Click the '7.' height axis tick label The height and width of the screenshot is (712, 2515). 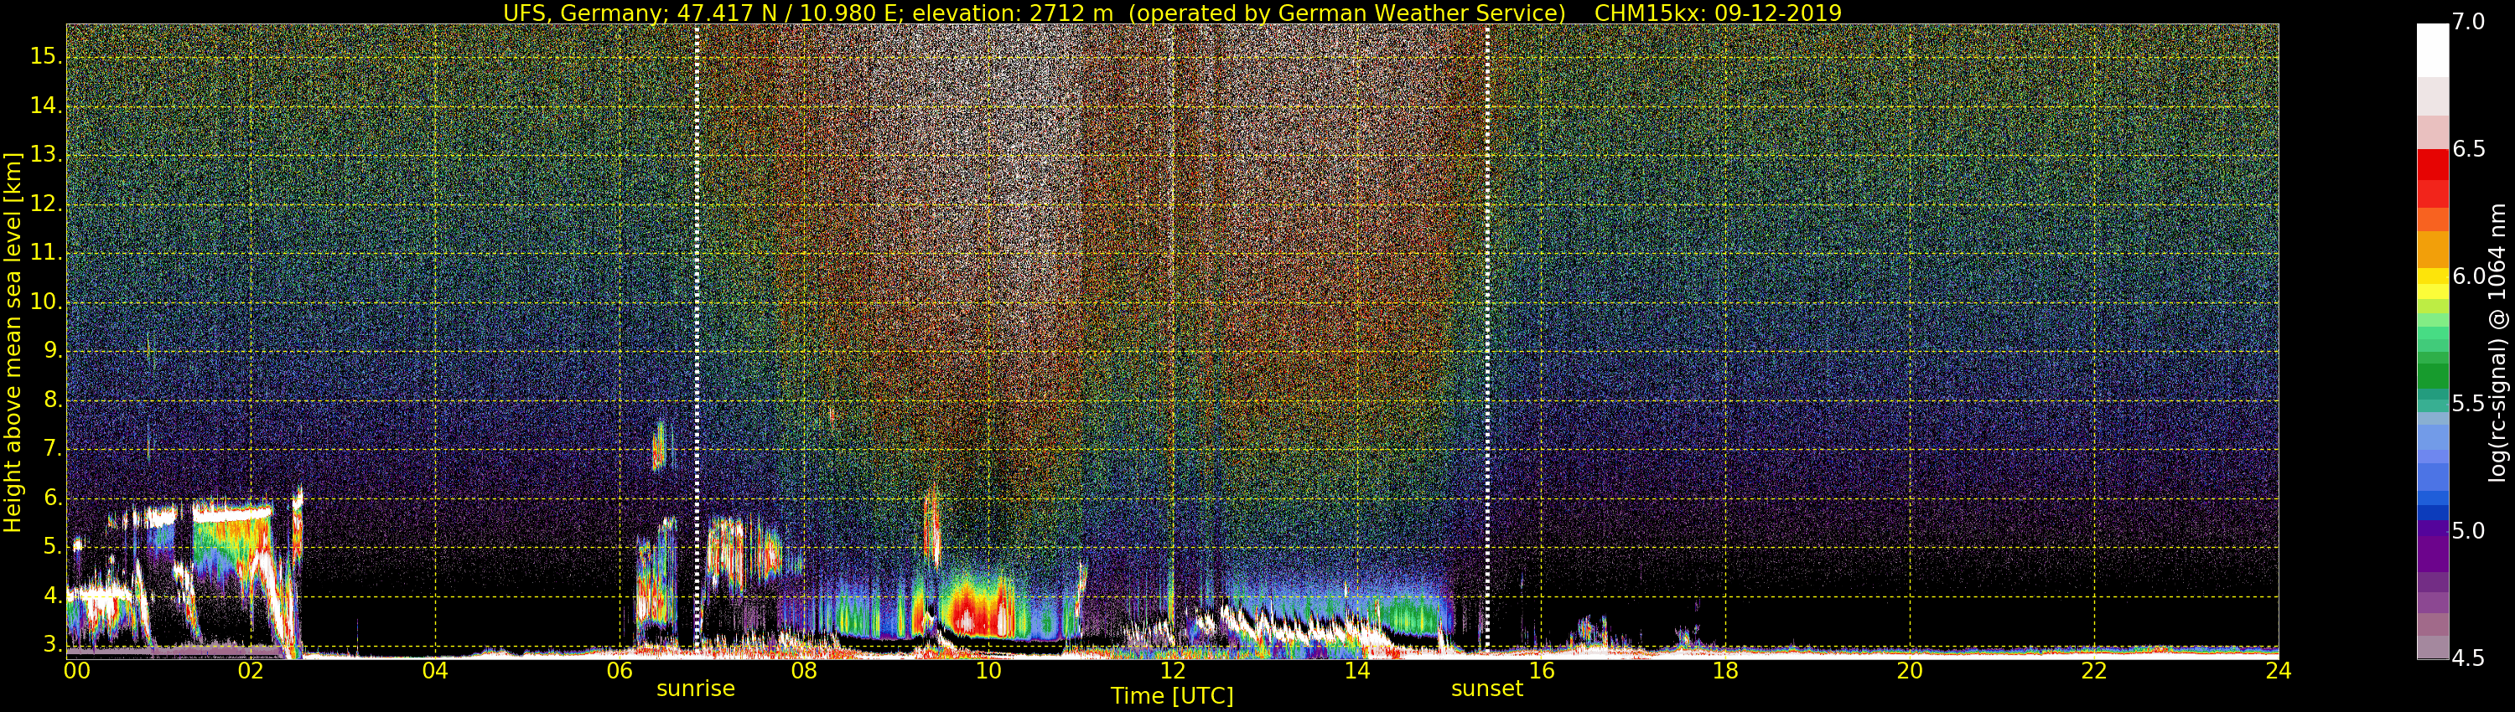click(x=53, y=449)
